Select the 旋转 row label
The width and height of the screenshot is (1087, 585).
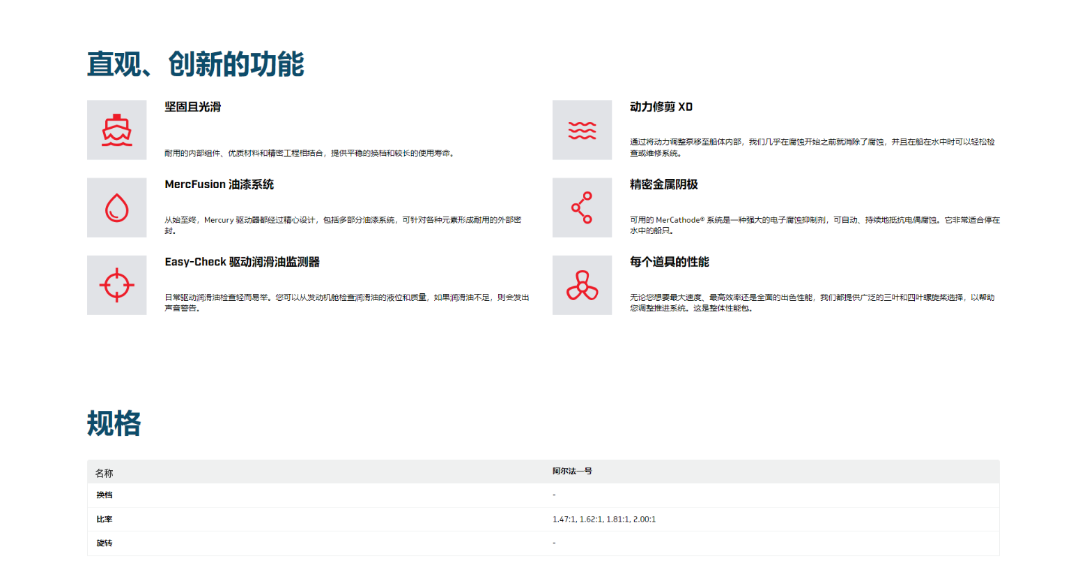coord(105,543)
